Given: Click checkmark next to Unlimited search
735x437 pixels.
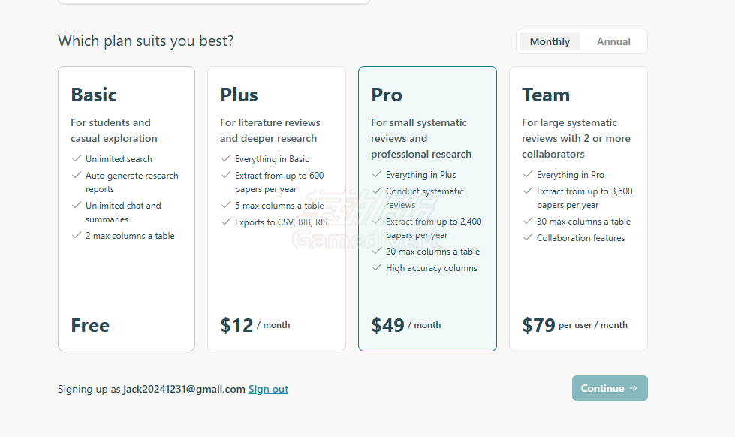Looking at the screenshot, I should click(x=77, y=158).
